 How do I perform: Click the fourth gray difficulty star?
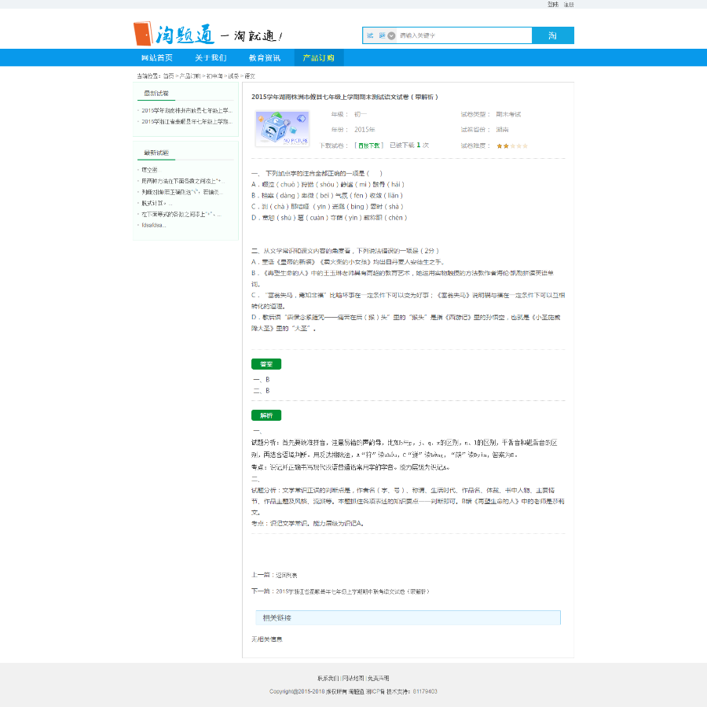518,146
